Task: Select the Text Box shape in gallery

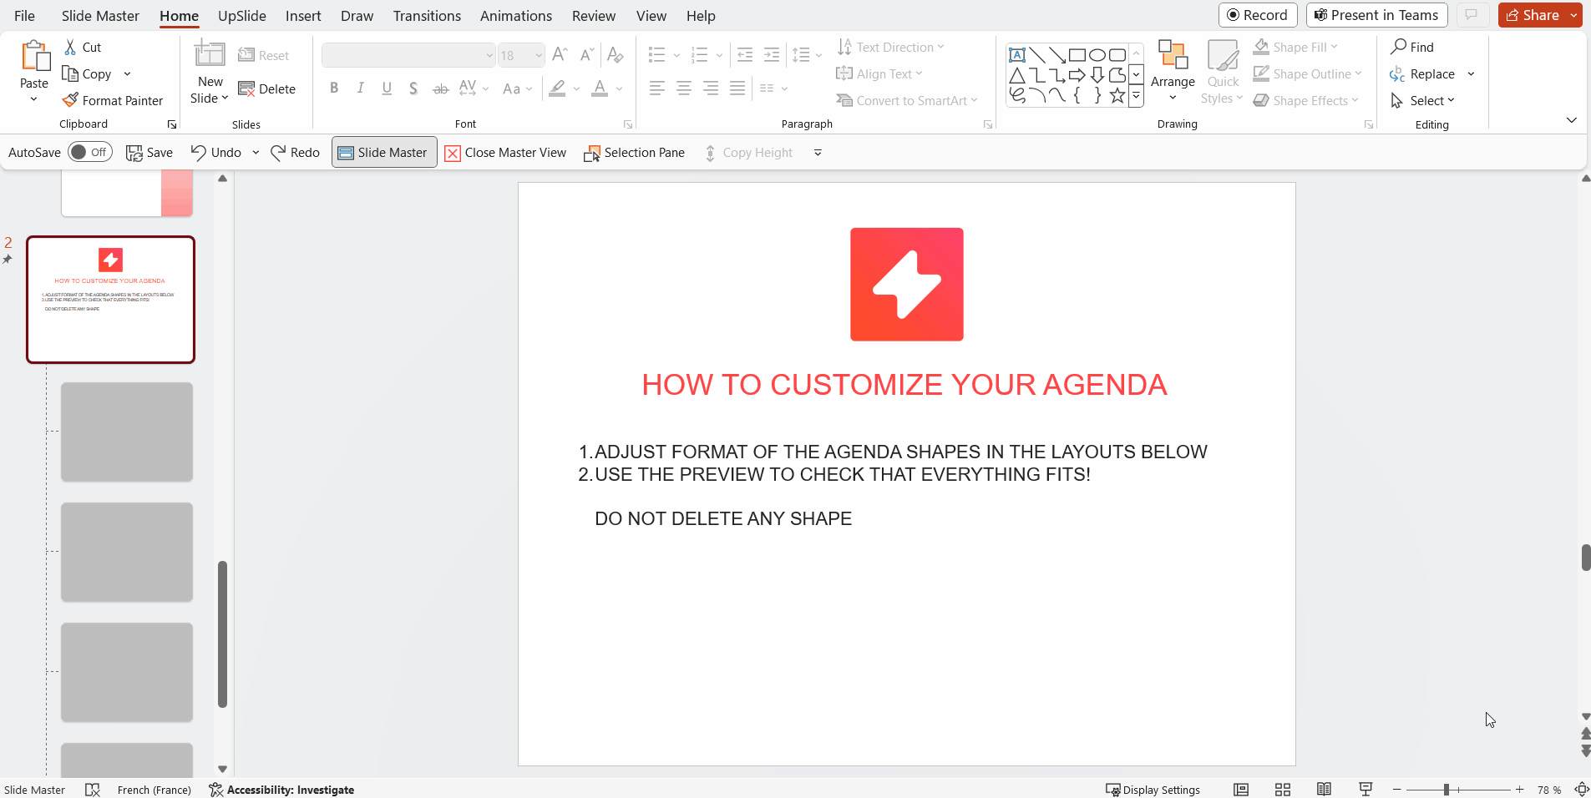Action: click(1017, 55)
